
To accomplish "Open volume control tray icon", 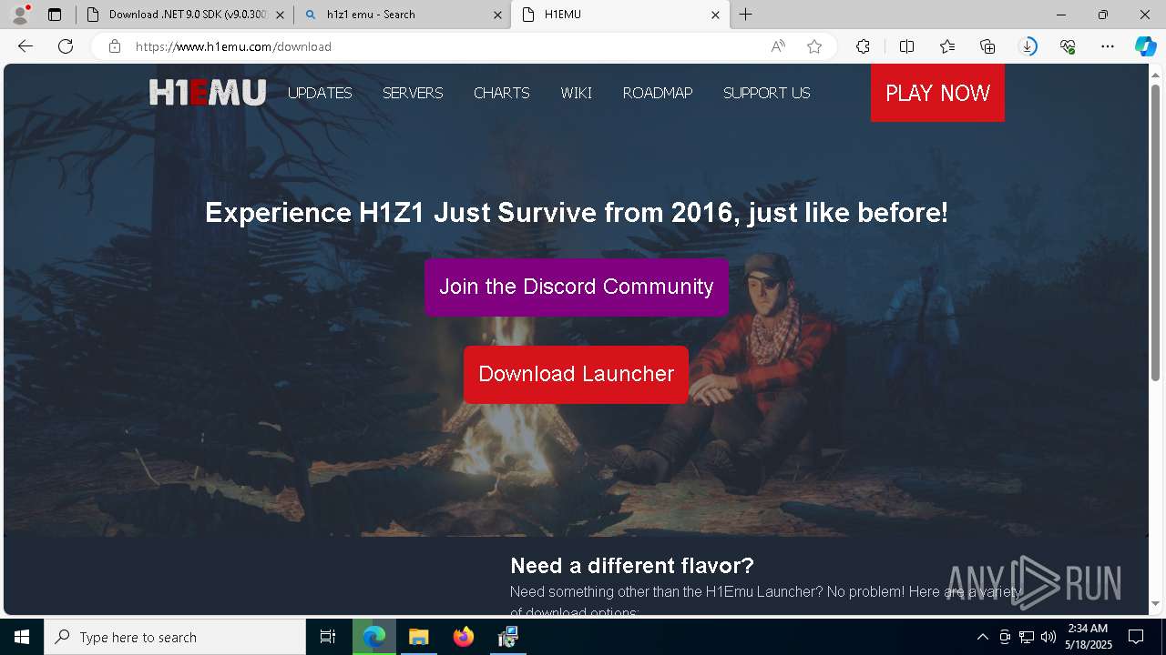I will (x=1048, y=637).
